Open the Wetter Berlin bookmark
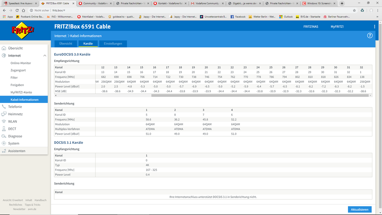This screenshot has width=382, height=215. click(262, 17)
